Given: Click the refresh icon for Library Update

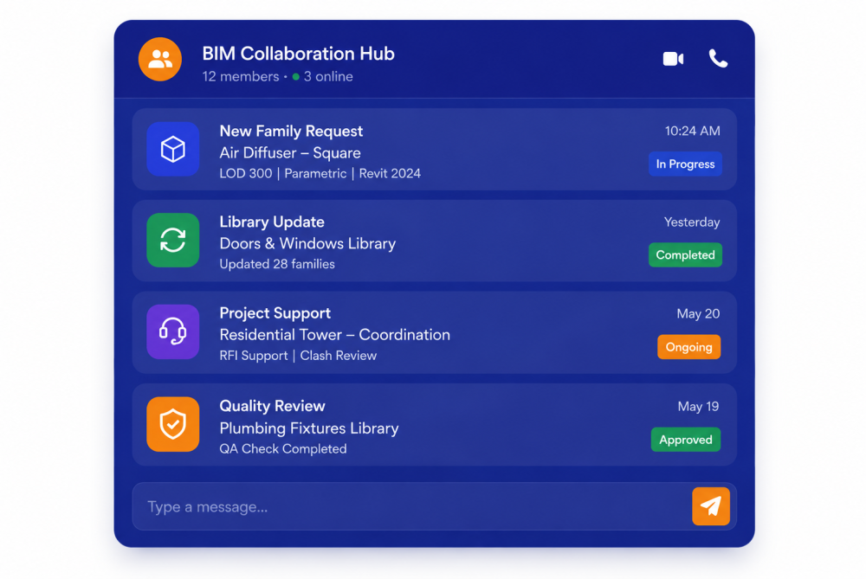Looking at the screenshot, I should 173,240.
